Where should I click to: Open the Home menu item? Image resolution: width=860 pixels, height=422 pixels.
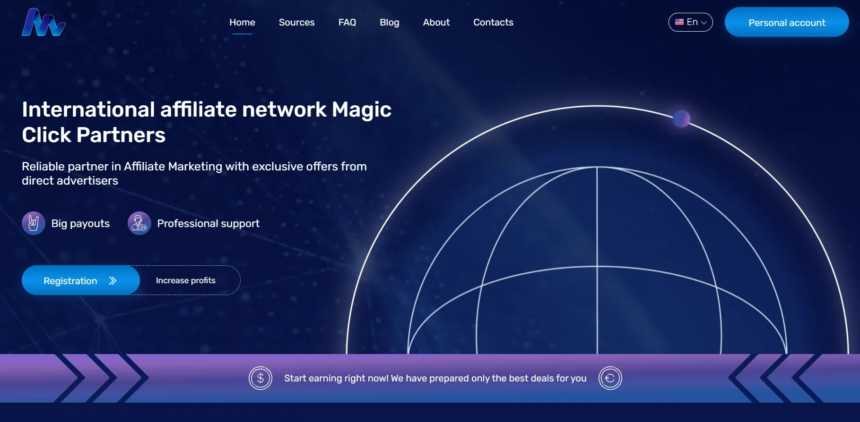pyautogui.click(x=242, y=22)
